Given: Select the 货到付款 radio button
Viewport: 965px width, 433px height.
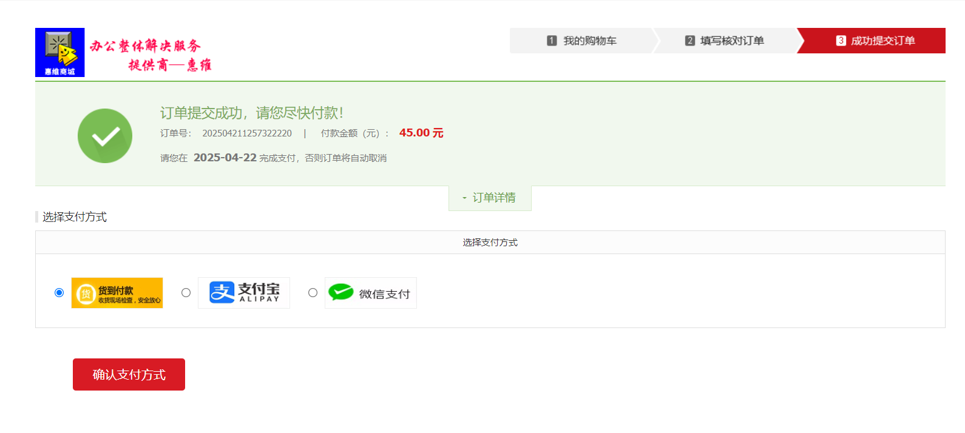Looking at the screenshot, I should point(59,292).
